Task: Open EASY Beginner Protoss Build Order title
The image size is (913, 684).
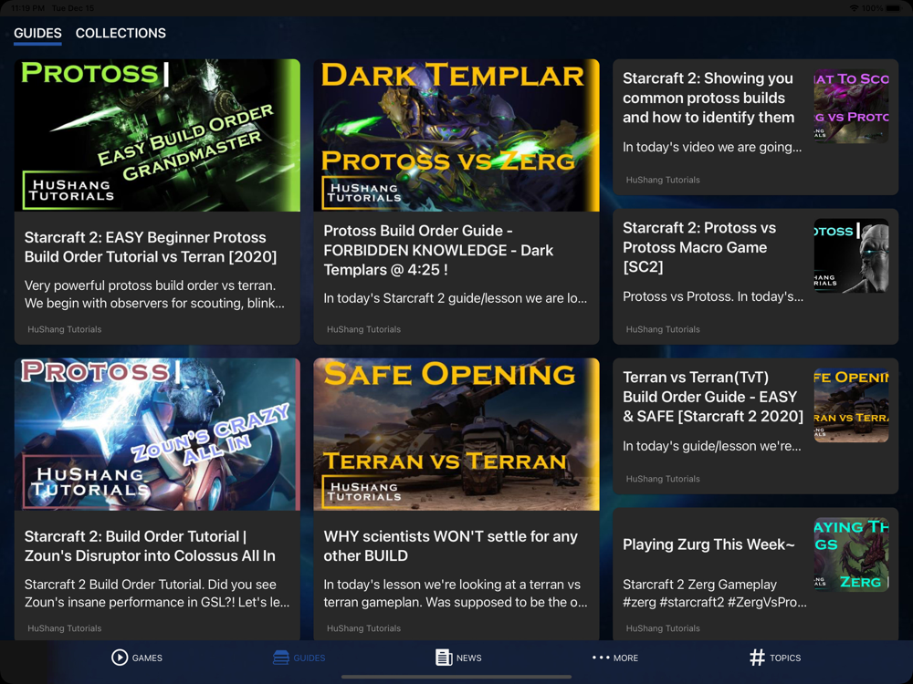Action: coord(151,247)
